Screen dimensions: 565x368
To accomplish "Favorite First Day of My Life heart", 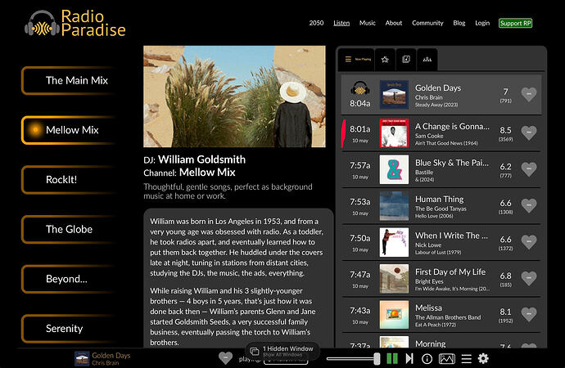I will [529, 278].
